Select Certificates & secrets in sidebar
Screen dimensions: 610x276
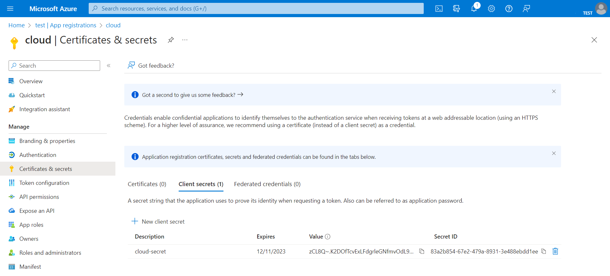click(58, 169)
